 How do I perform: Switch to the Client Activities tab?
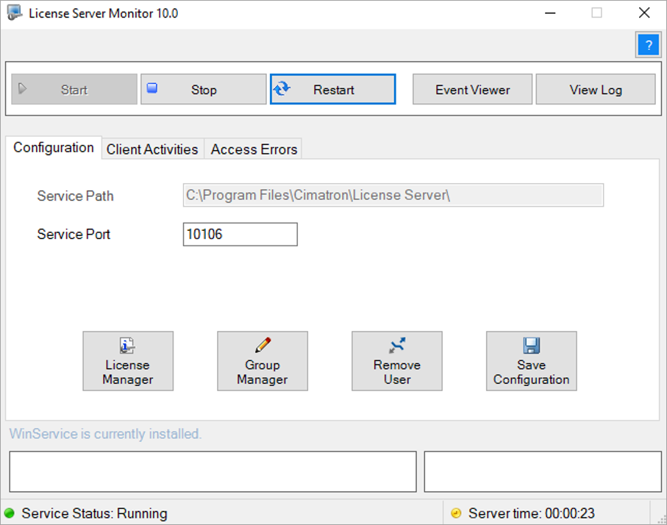click(152, 149)
